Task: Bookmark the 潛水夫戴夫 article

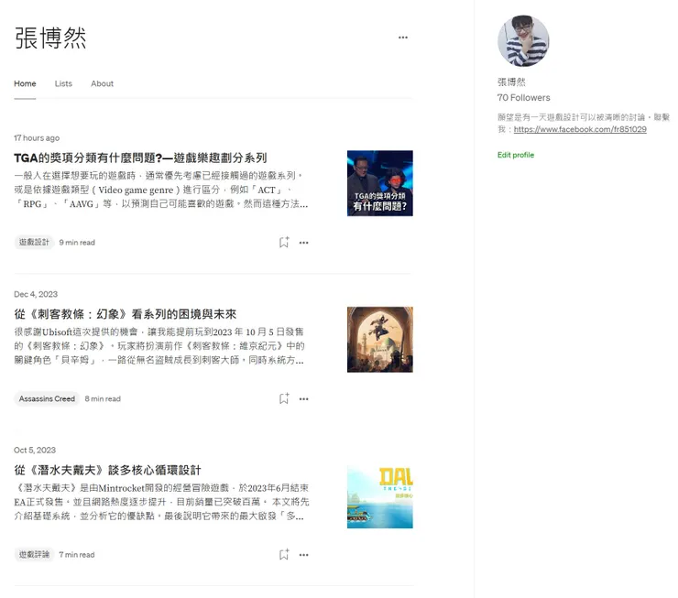Action: tap(284, 554)
